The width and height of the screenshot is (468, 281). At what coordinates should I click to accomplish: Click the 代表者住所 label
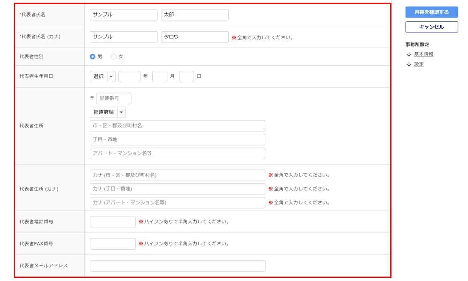coord(31,126)
